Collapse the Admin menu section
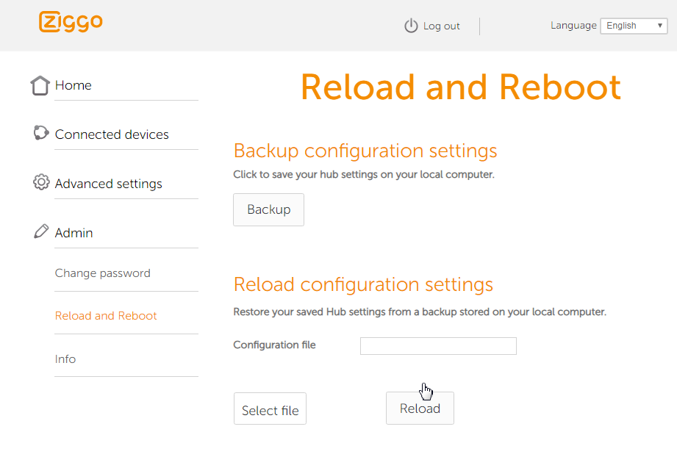677x457 pixels. [74, 233]
